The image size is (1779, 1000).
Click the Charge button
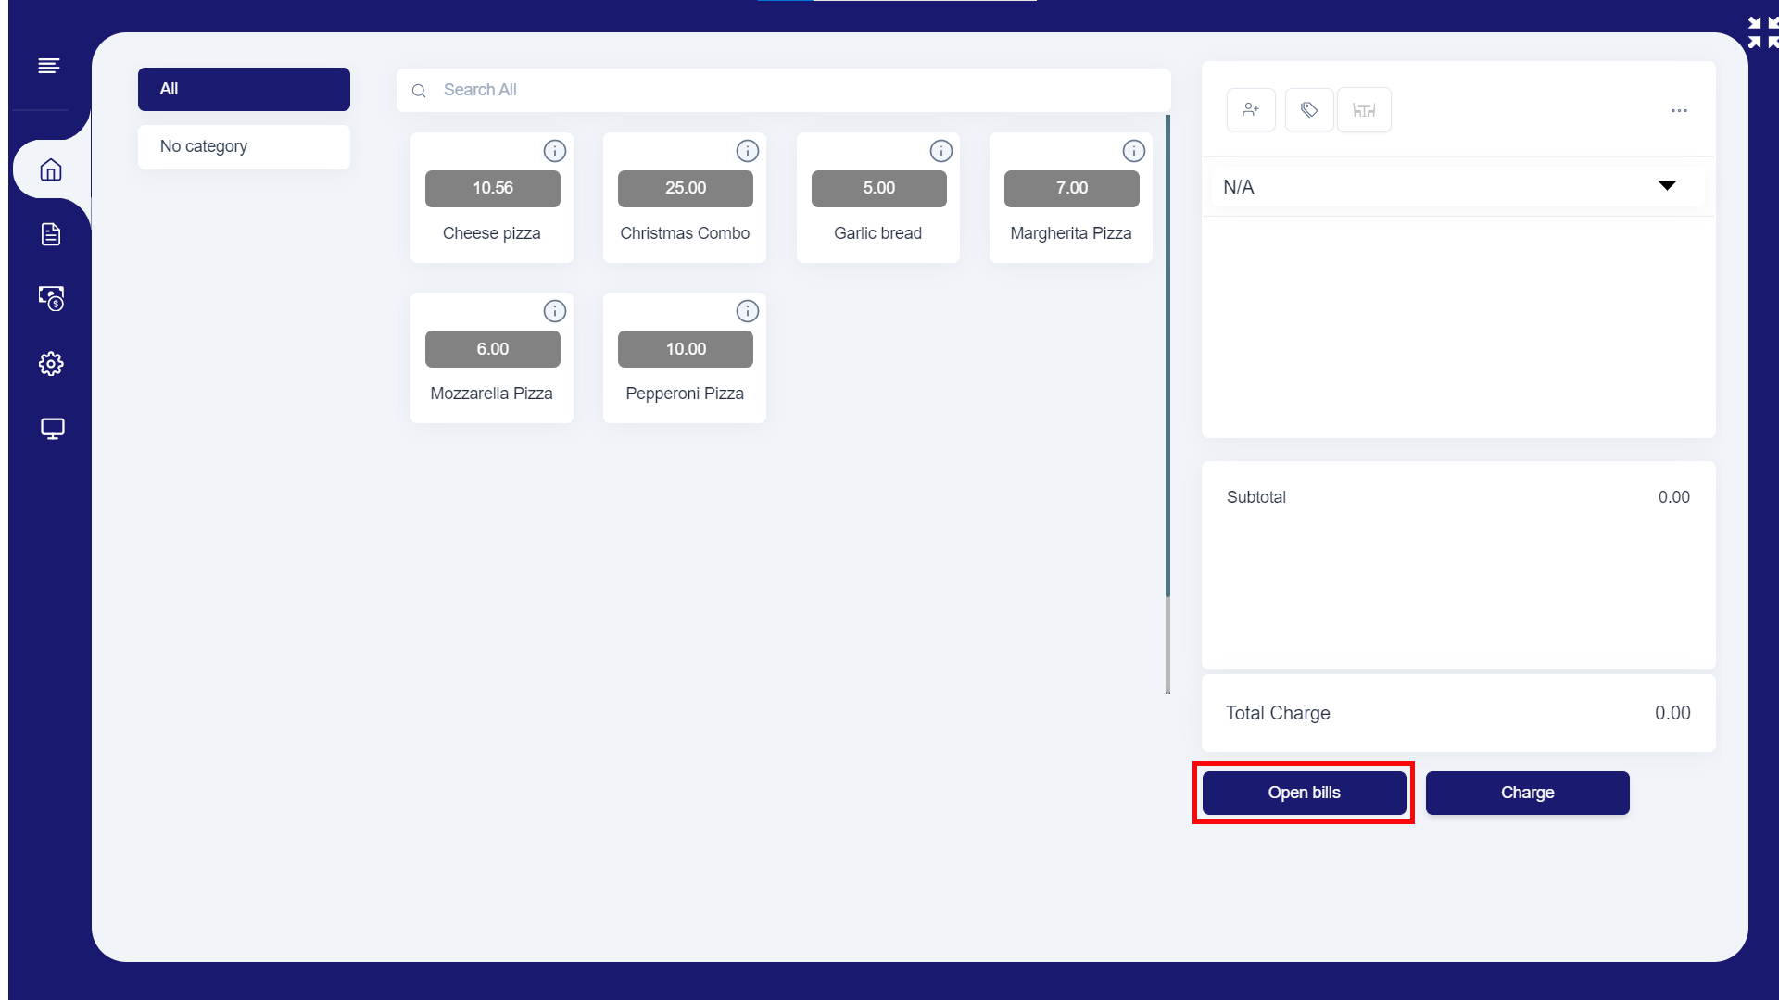1527,794
